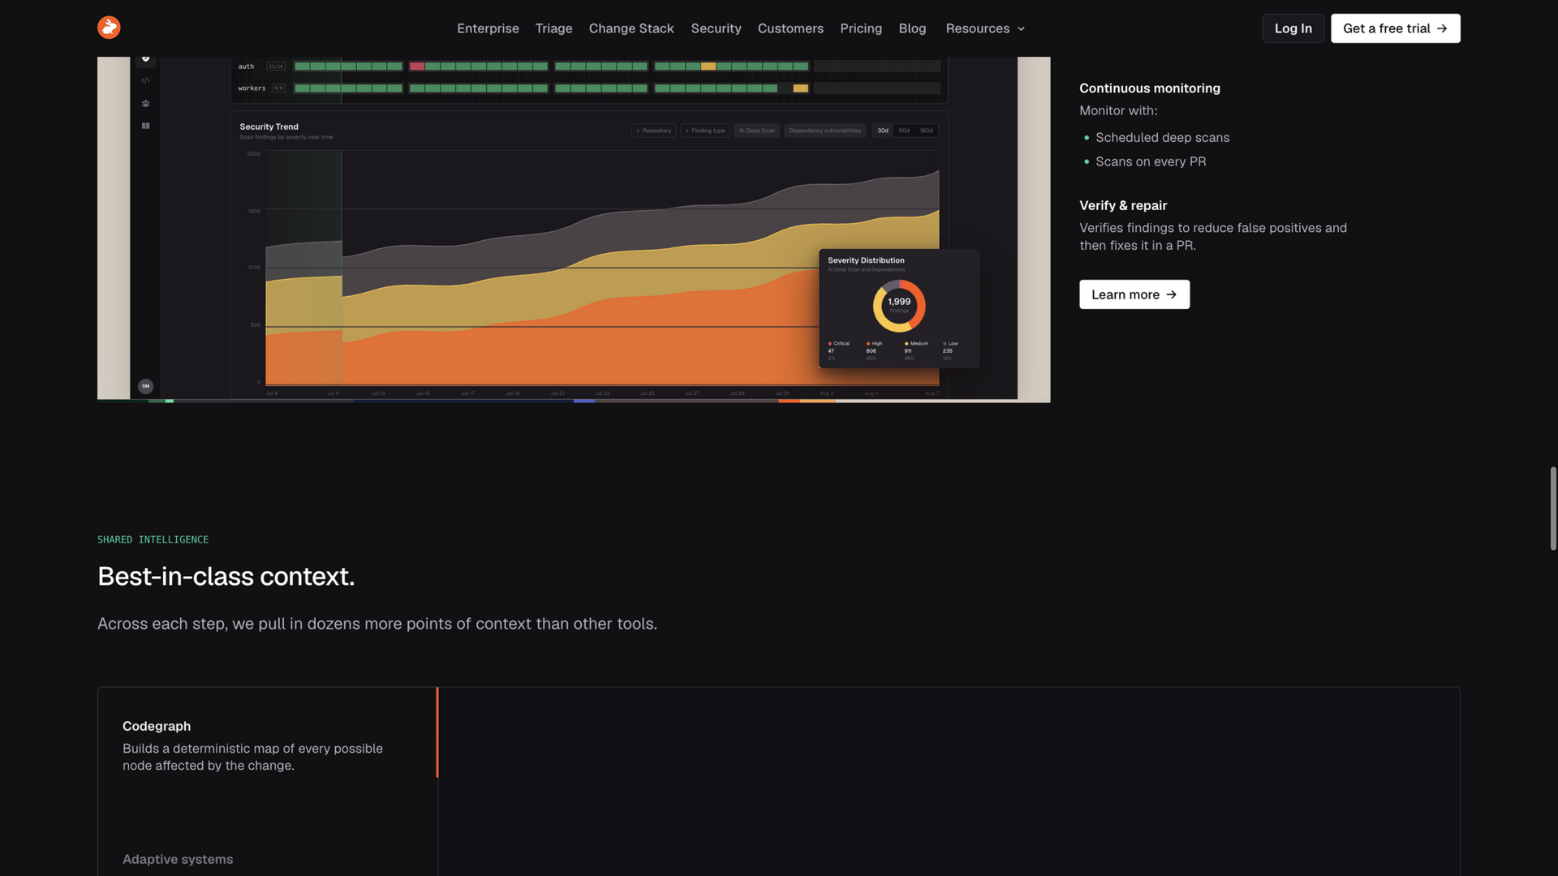The width and height of the screenshot is (1558, 876).
Task: Select the 30d time range
Action: pyautogui.click(x=883, y=131)
